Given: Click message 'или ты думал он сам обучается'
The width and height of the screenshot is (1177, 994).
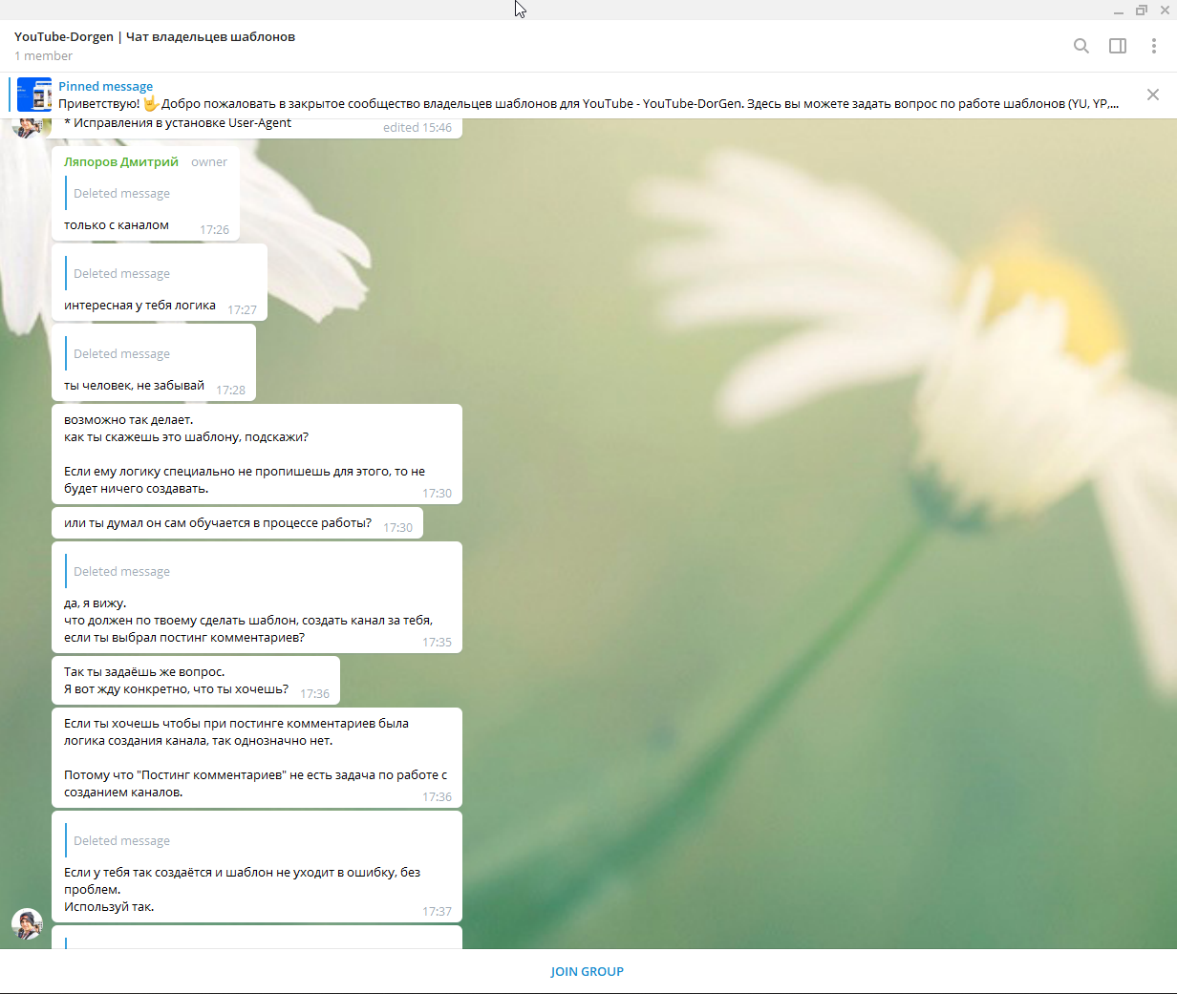Looking at the screenshot, I should tap(237, 523).
